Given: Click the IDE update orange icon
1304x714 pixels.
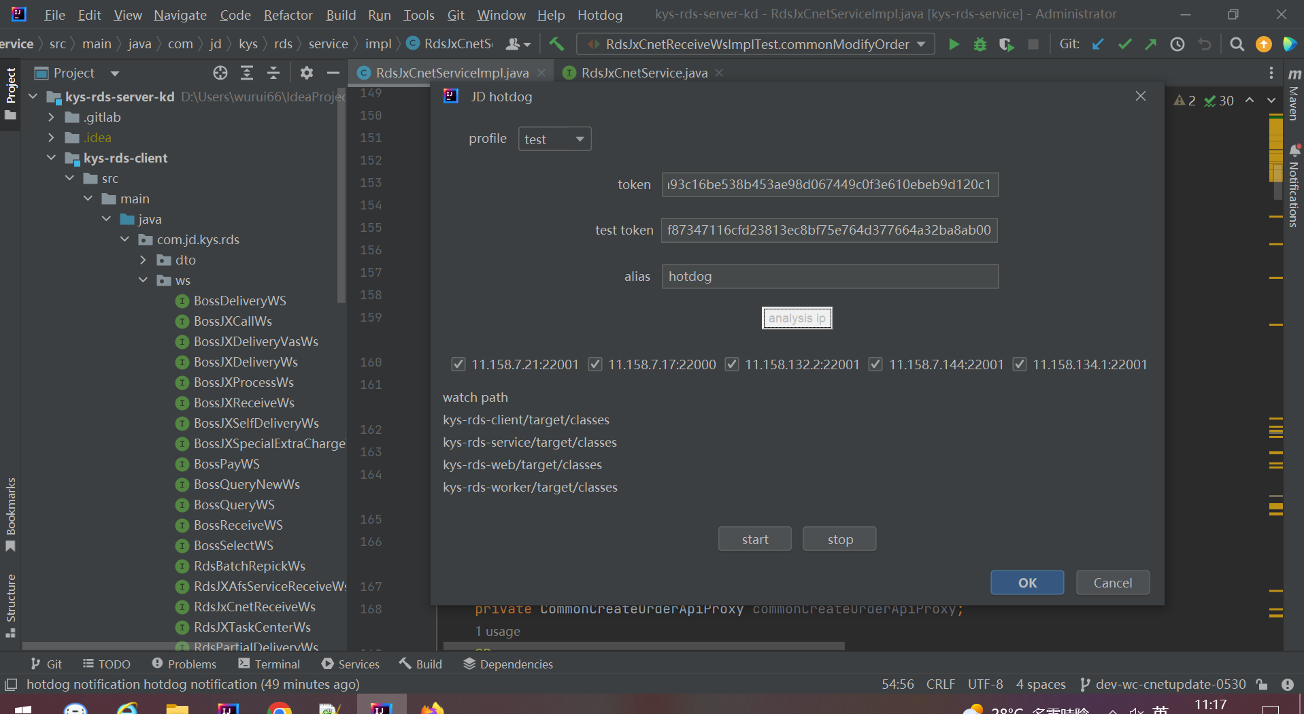Looking at the screenshot, I should tap(1263, 44).
